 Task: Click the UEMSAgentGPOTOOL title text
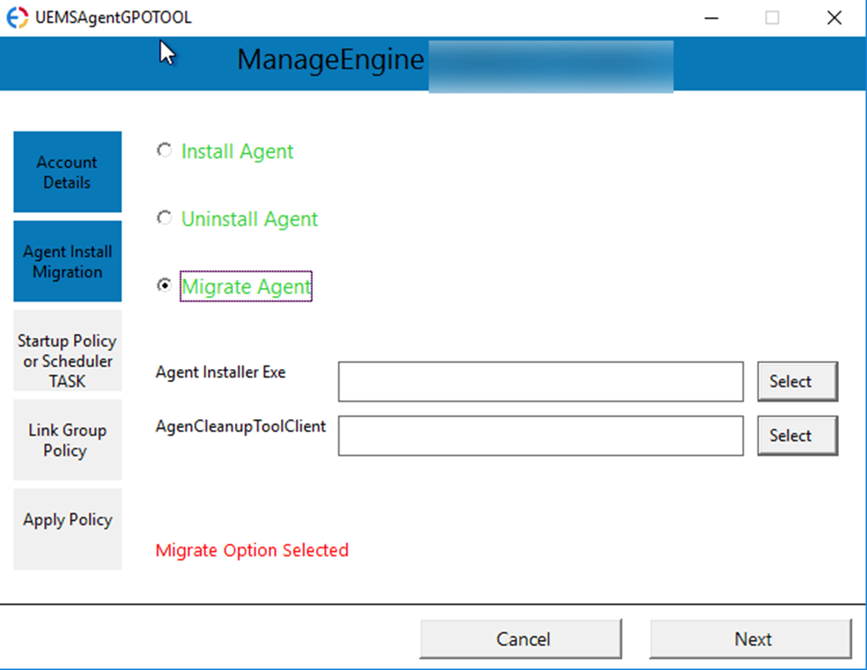pos(116,16)
